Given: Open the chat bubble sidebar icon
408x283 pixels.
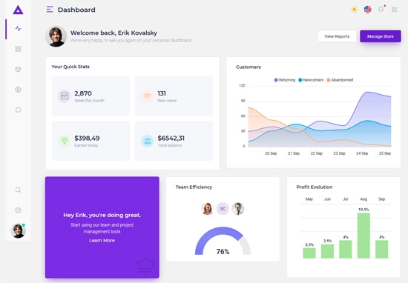Looking at the screenshot, I should pyautogui.click(x=18, y=110).
